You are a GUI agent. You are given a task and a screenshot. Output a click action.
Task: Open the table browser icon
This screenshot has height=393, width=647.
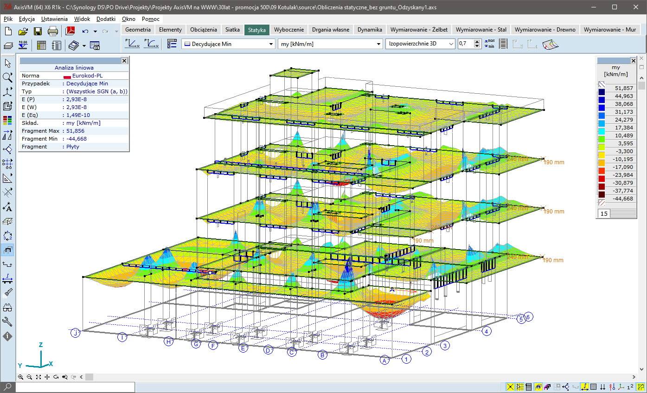tap(41, 45)
